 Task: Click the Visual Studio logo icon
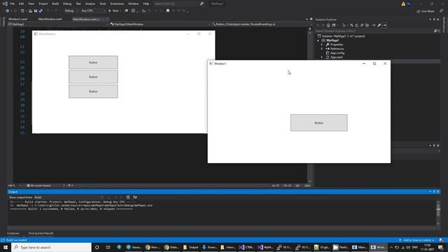coord(5,3)
